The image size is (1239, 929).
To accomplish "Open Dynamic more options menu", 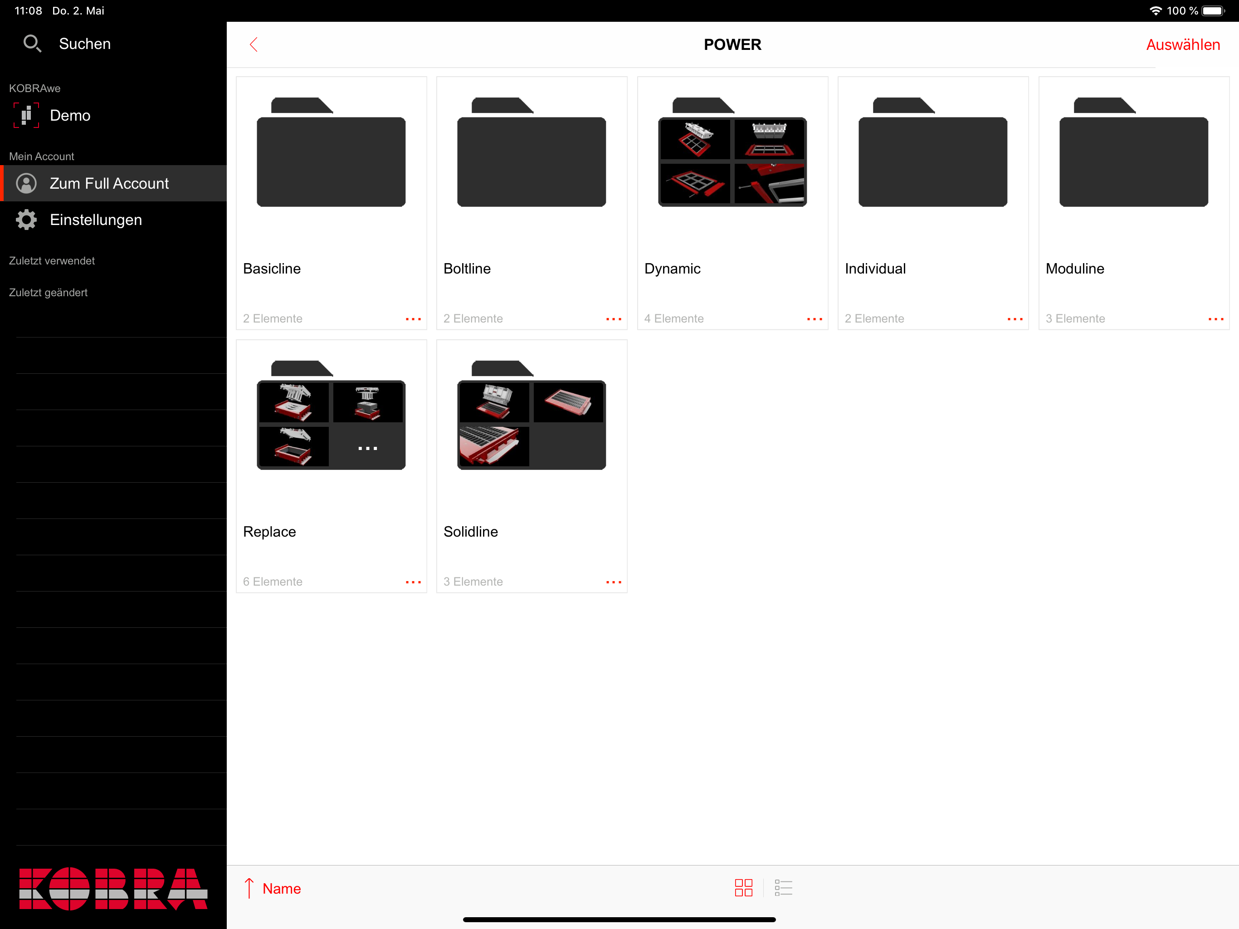I will click(x=815, y=319).
